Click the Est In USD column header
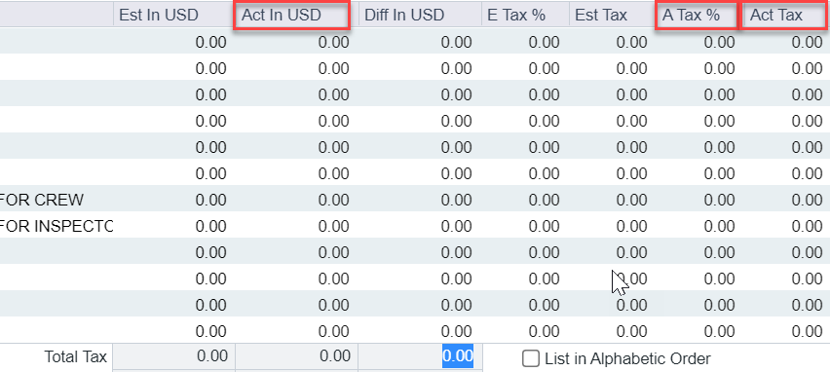The image size is (830, 372). [173, 15]
